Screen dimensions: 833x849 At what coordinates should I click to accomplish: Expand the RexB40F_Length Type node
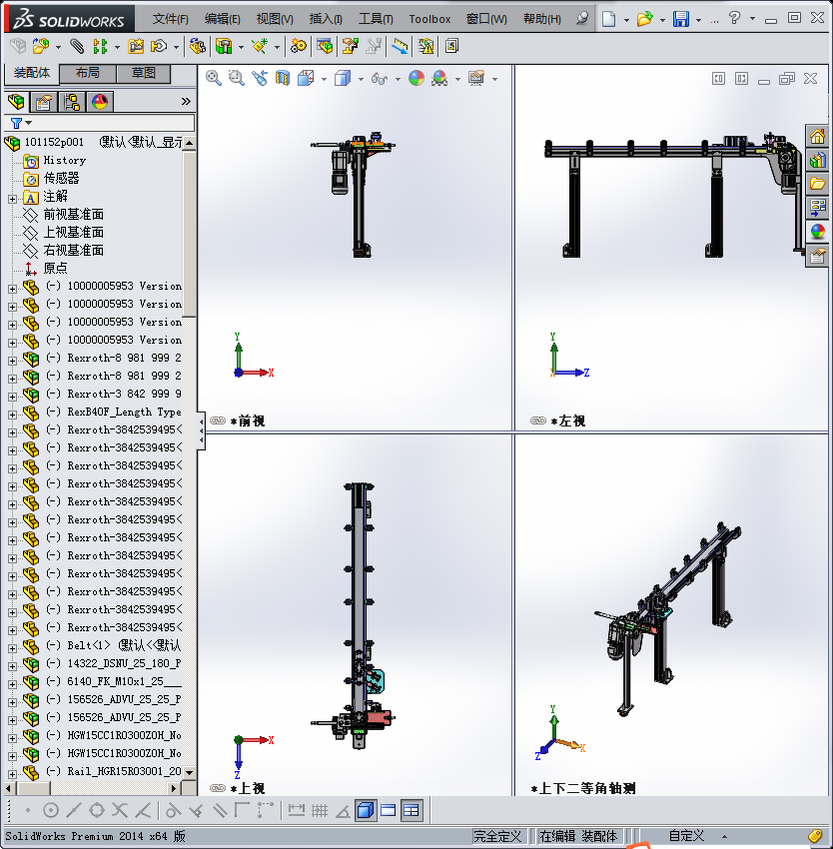pyautogui.click(x=12, y=415)
